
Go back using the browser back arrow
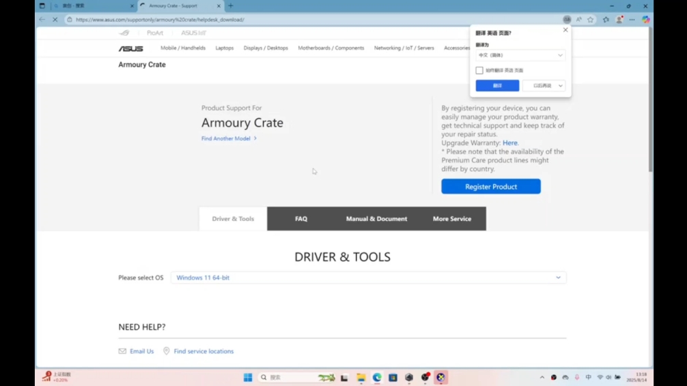click(42, 20)
